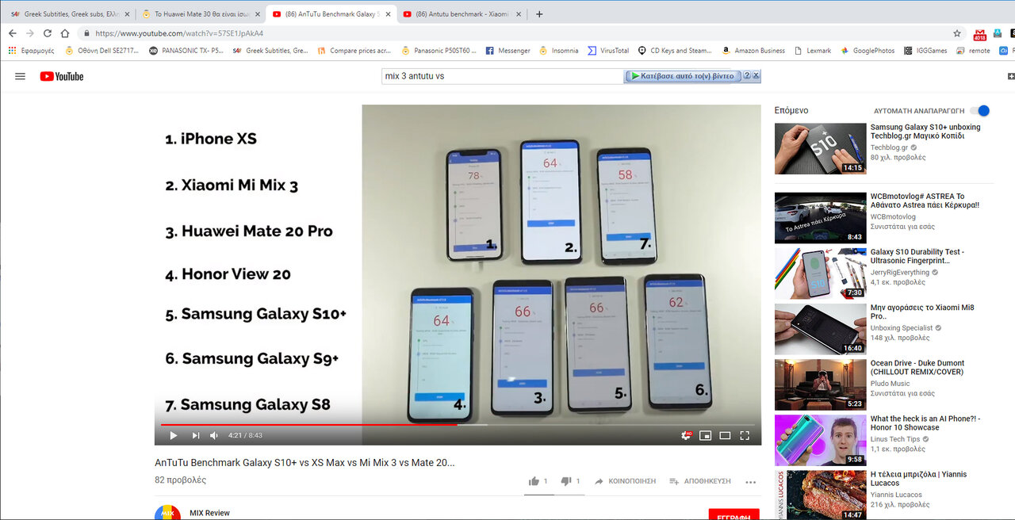
Task: Close the AnTuTu Benchmark Galaxy tab
Action: [x=388, y=14]
